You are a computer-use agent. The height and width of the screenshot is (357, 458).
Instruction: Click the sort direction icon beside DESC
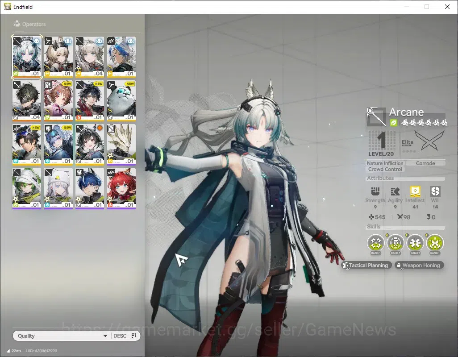(x=134, y=336)
